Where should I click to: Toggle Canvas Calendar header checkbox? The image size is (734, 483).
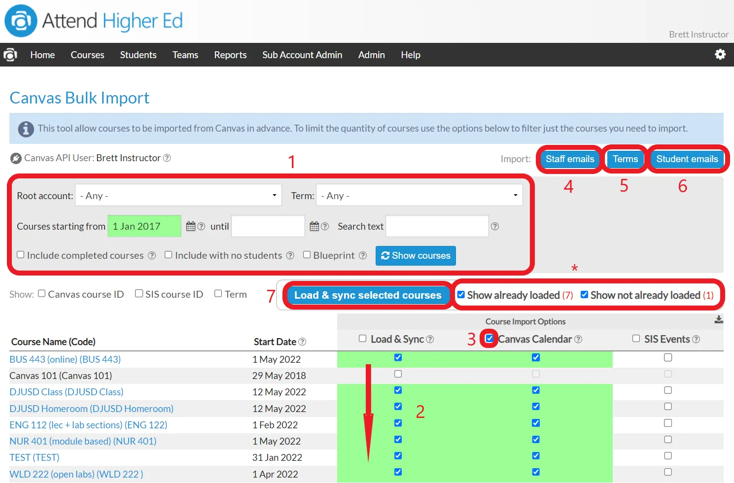click(x=489, y=339)
